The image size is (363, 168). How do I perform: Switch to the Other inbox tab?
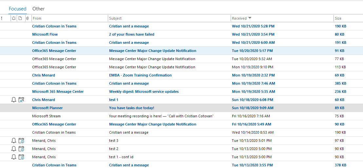(38, 9)
